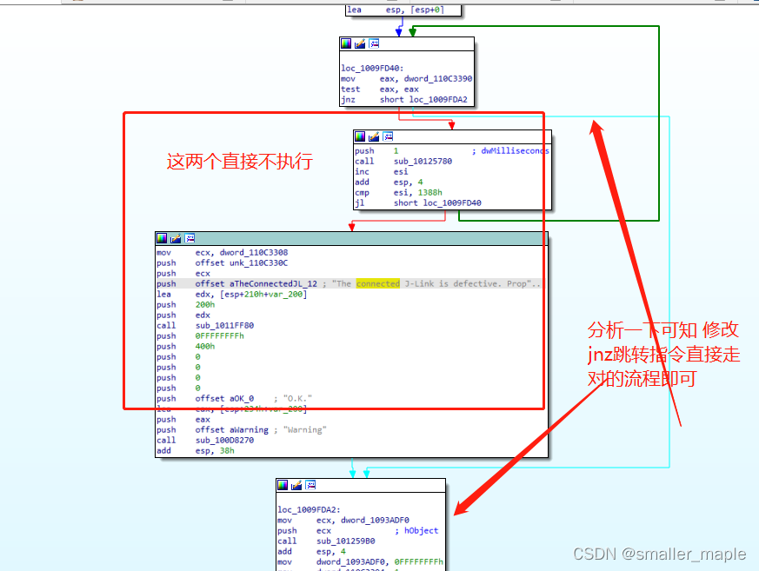Select the 'add esp, 38h' instruction

coord(195,451)
